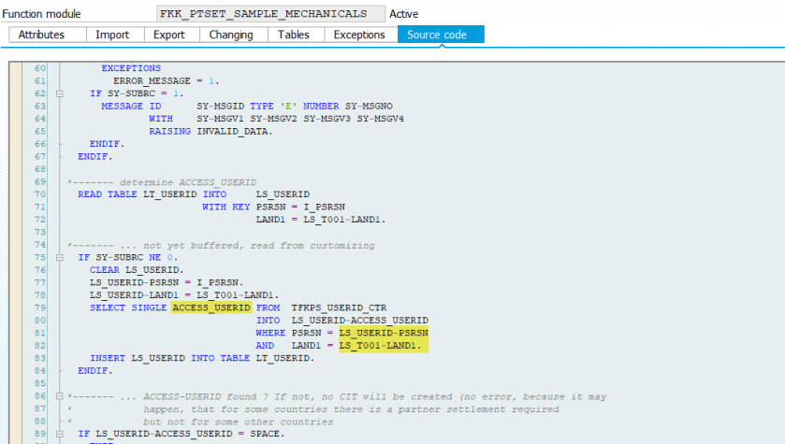Click CLEAR LS_USERID on line 76
The height and width of the screenshot is (444, 785).
click(x=137, y=270)
